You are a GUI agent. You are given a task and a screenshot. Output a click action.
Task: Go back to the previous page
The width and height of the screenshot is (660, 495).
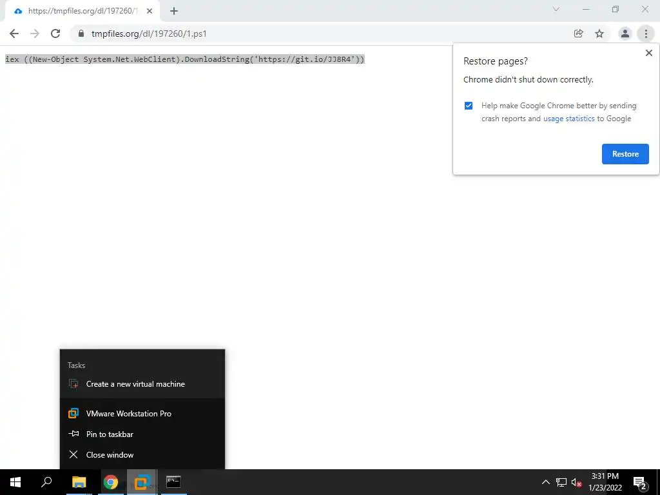coord(14,34)
